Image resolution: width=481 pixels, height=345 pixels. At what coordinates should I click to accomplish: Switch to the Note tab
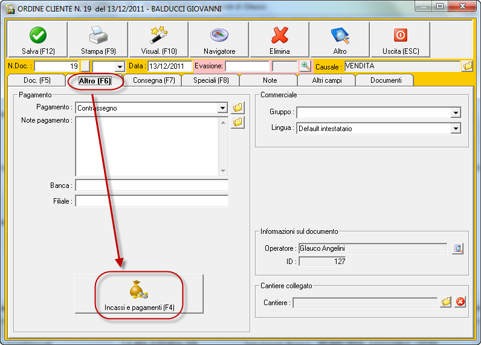tap(270, 80)
